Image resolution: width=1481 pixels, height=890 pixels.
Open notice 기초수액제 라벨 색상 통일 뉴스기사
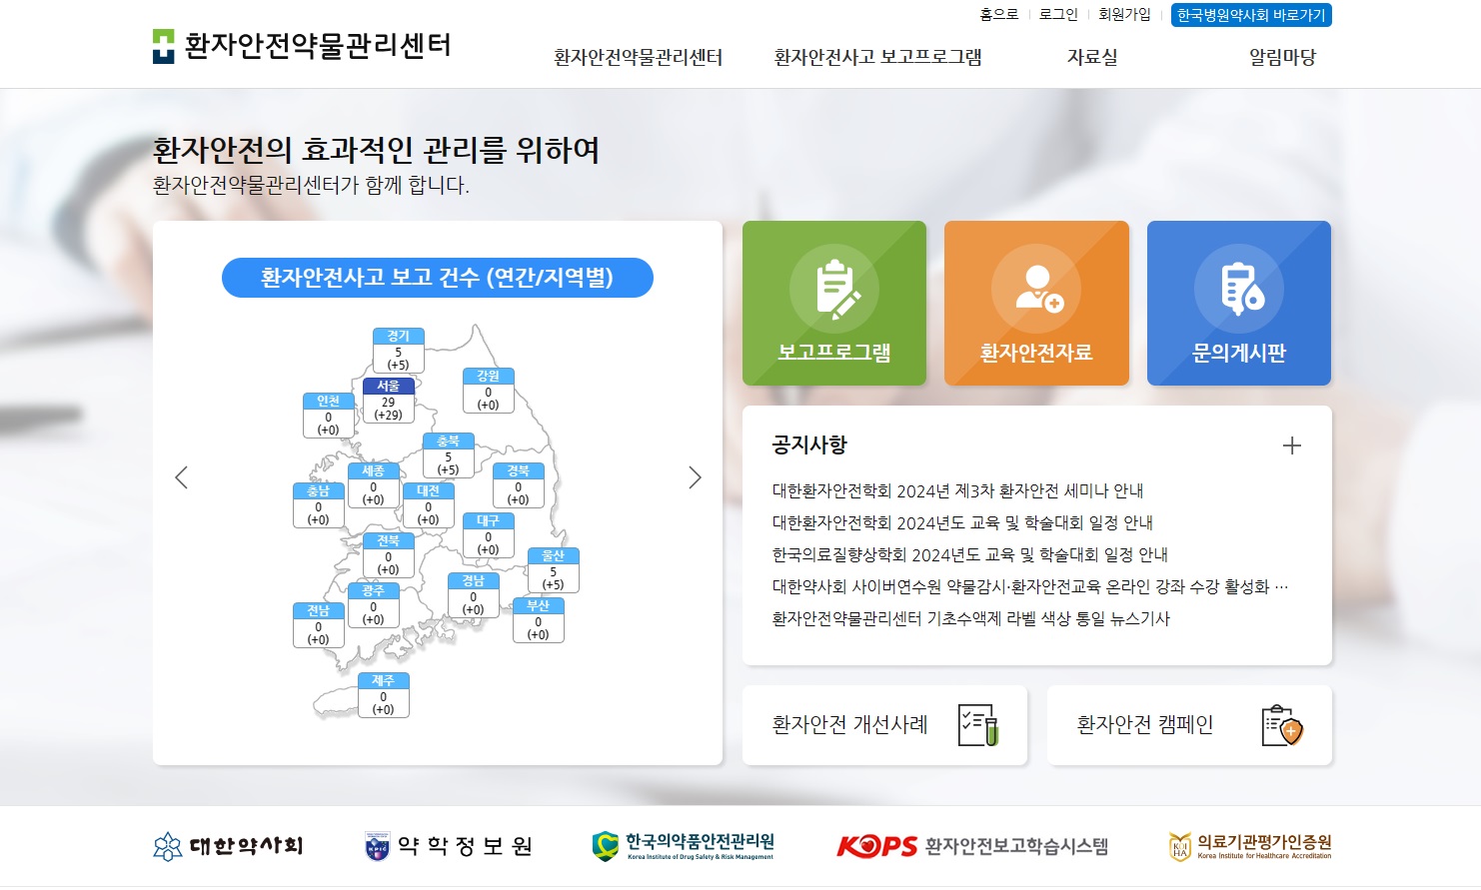[970, 618]
